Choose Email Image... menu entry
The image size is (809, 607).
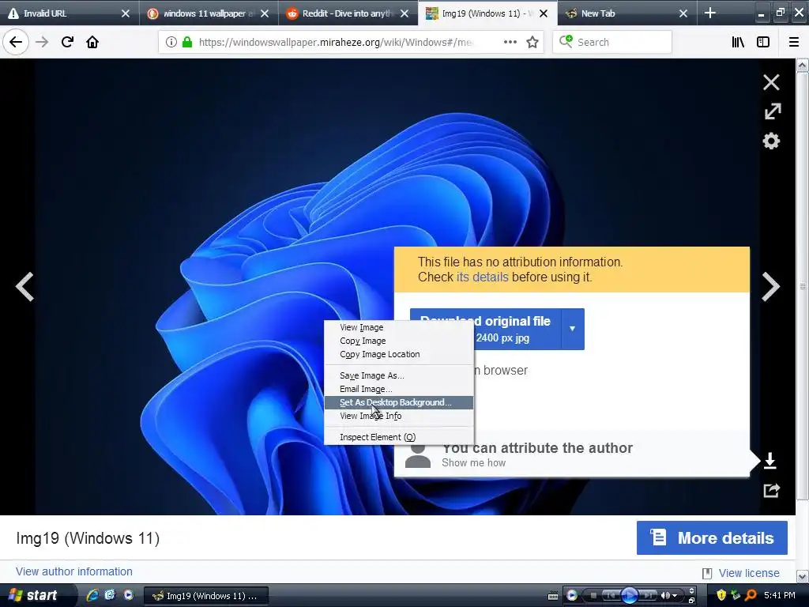tap(398, 389)
